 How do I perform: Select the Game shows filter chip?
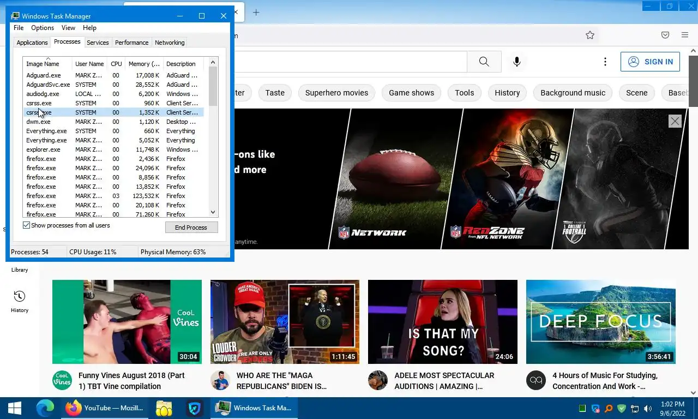(412, 93)
